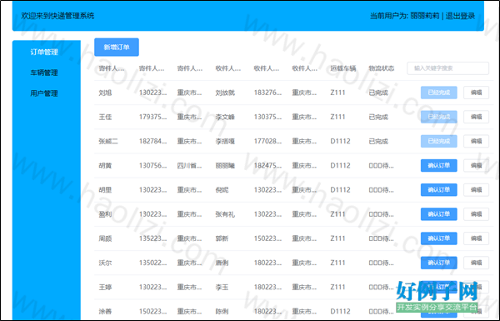Click recipient name 张有礼

[225, 214]
